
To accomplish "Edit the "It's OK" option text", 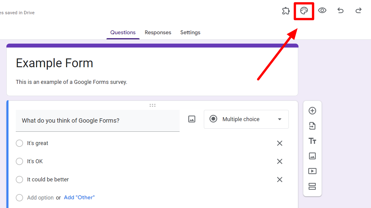I will click(x=35, y=161).
